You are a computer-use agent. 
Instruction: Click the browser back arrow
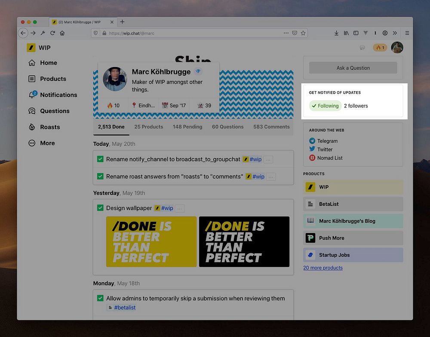[x=23, y=33]
